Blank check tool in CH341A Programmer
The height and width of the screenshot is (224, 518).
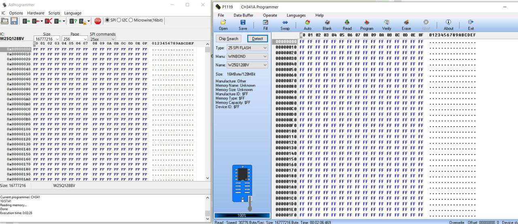click(327, 25)
